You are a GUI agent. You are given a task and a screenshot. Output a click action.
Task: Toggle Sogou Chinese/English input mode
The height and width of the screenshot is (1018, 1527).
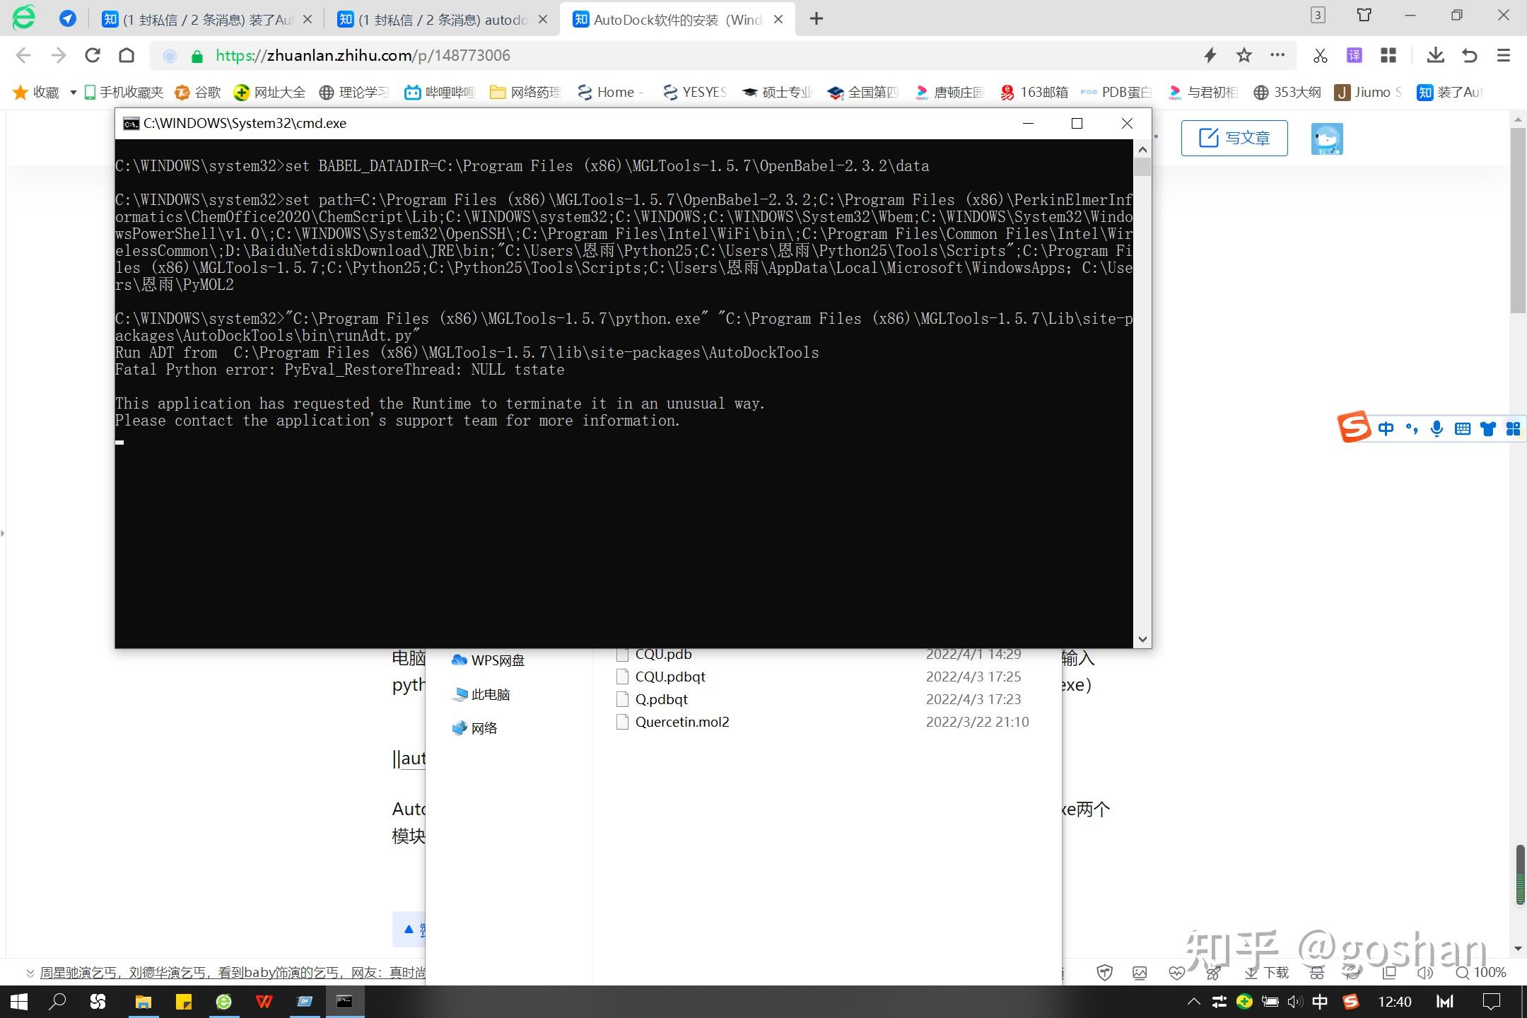[x=1386, y=428]
